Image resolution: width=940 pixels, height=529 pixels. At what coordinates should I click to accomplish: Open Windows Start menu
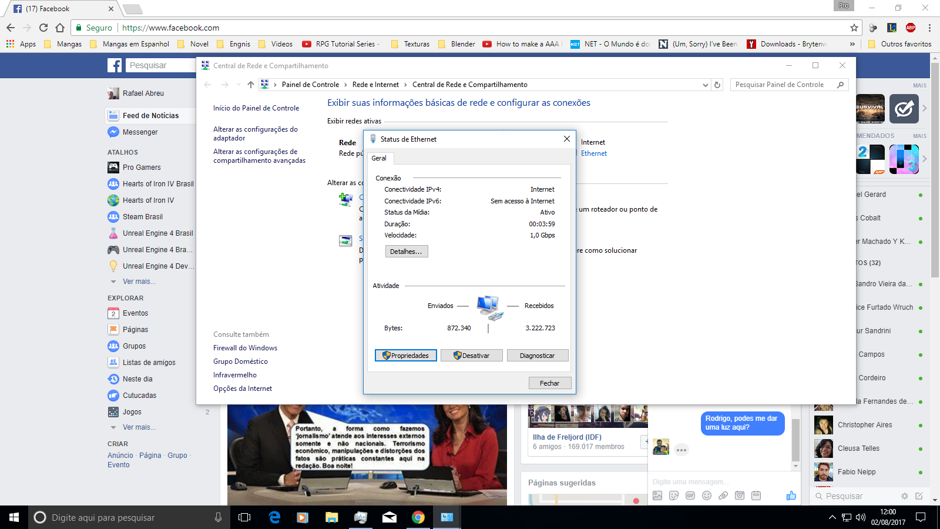tap(14, 517)
